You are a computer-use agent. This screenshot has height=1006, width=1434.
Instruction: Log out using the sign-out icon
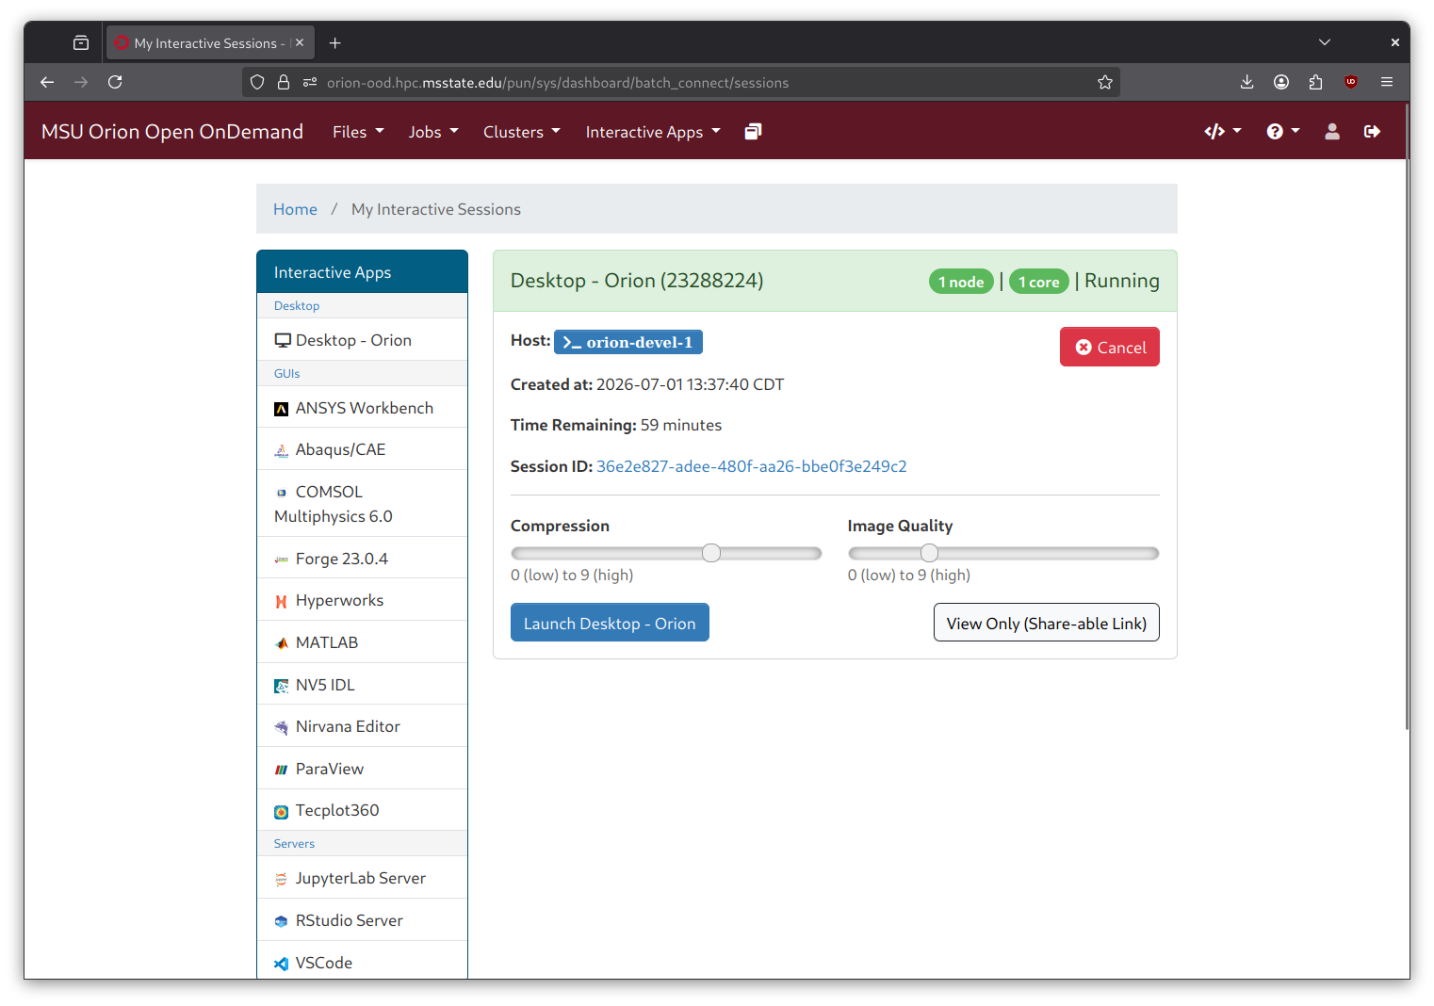click(1372, 131)
